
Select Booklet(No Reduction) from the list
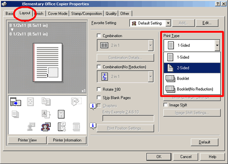pyautogui.click(x=192, y=89)
